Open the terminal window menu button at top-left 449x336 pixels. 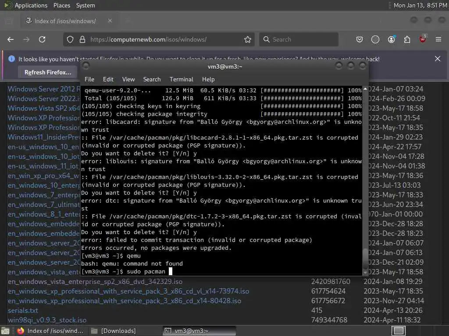click(86, 66)
